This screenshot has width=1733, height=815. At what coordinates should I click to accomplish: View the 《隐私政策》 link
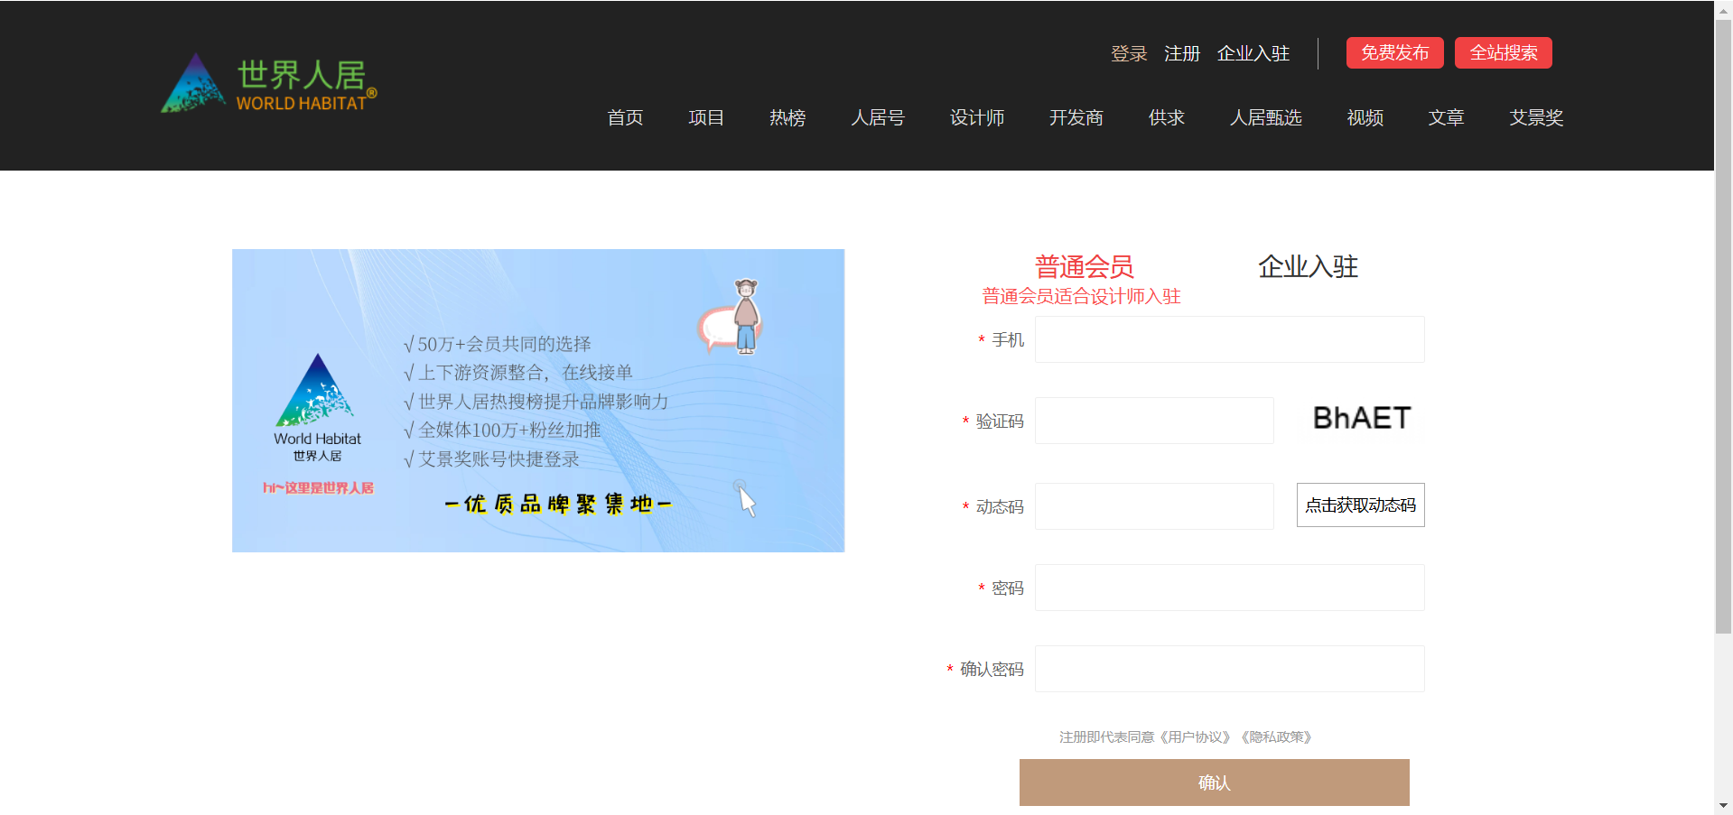(1277, 737)
